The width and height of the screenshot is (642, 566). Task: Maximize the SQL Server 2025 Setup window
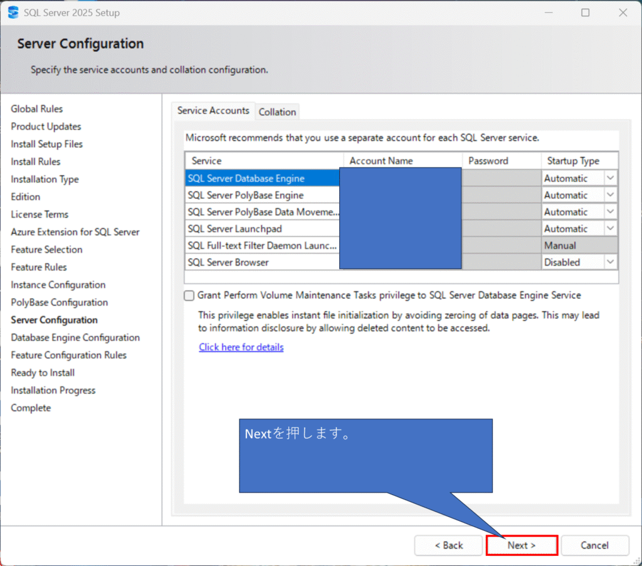586,13
